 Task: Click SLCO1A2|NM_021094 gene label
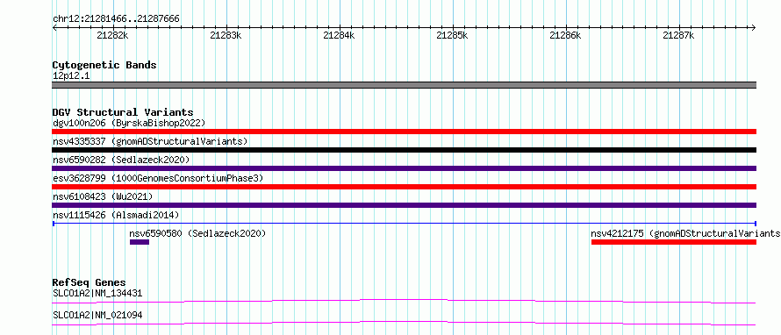click(x=97, y=315)
